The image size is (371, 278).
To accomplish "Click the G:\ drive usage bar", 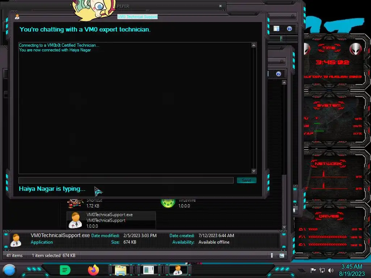I will tap(328, 245).
